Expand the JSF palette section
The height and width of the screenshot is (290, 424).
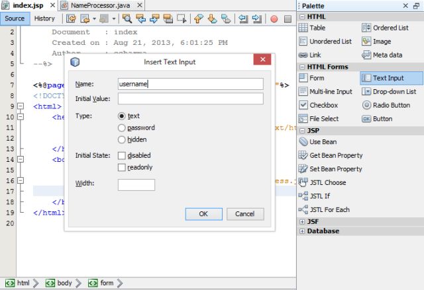302,221
